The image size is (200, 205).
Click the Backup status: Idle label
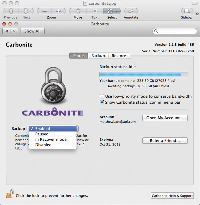(x=118, y=67)
